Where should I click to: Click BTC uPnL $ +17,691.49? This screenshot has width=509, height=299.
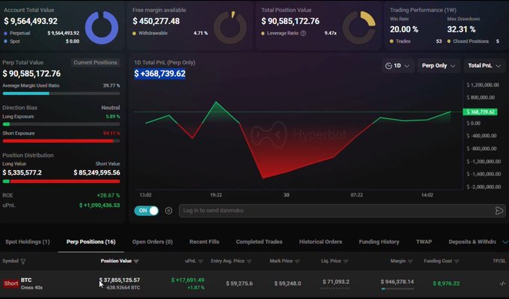(x=188, y=280)
